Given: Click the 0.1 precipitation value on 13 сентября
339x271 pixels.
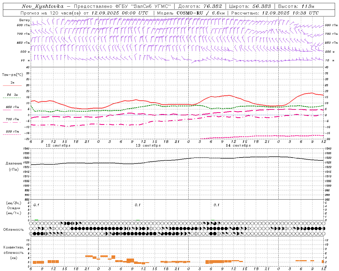Looking at the screenshot, I should [138, 205].
